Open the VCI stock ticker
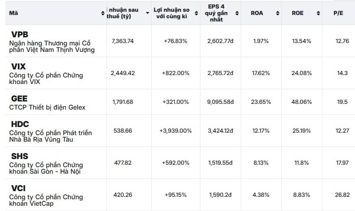The height and width of the screenshot is (211, 355). 19,189
